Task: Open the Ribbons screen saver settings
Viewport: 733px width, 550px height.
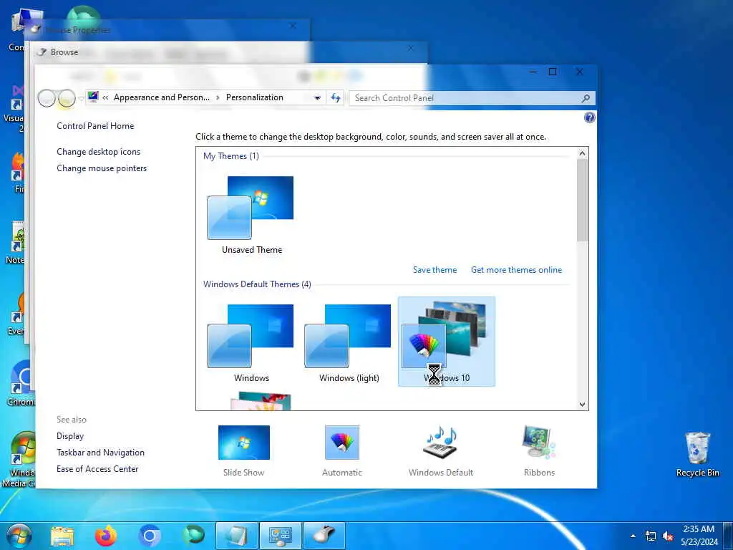Action: point(539,451)
